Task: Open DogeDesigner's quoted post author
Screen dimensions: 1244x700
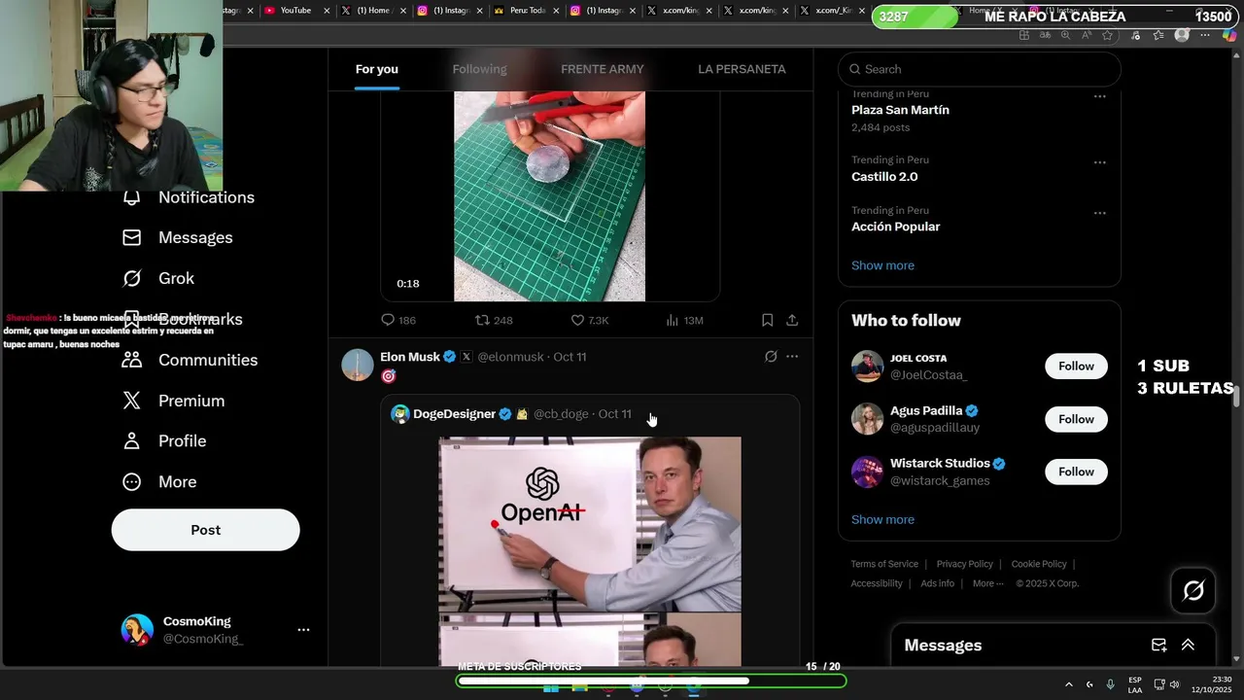Action: 454,414
